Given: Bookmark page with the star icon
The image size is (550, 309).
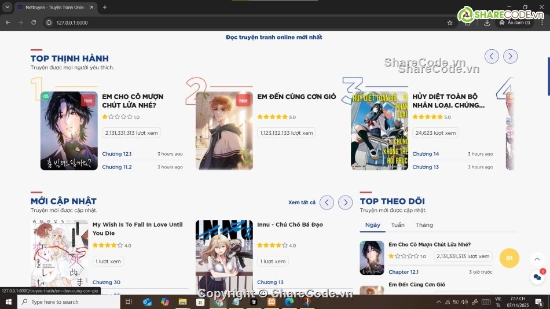Looking at the screenshot, I should coord(450,23).
